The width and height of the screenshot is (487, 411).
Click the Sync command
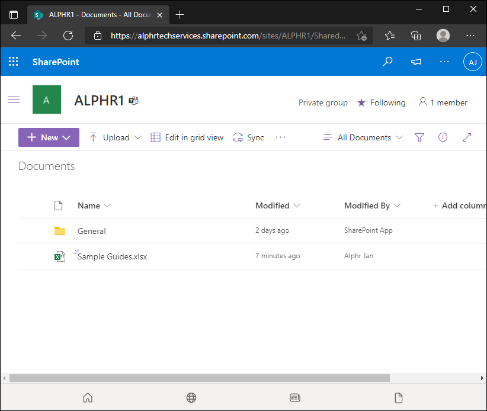[x=248, y=137]
